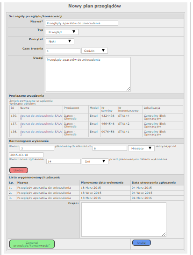The image size is (193, 255).
Task: Click the Czas trwania number field
Action: (63, 51)
